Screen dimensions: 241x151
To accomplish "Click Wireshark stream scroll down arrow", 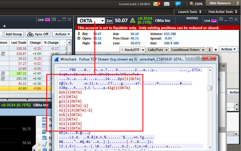I will point(210,147).
